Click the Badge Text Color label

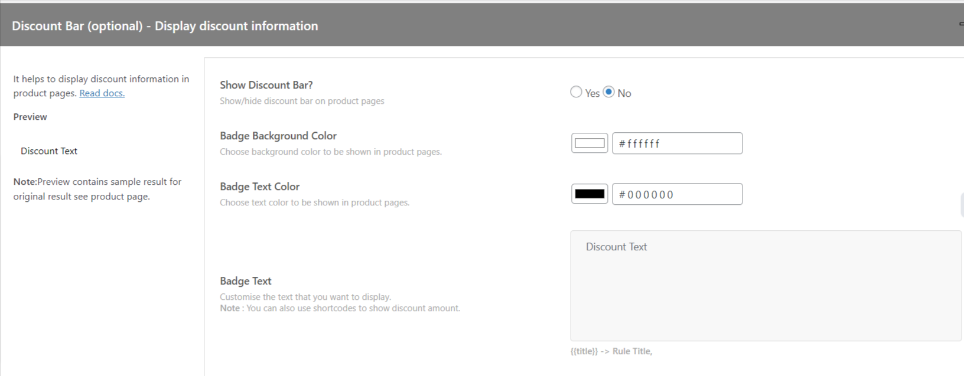tap(259, 187)
